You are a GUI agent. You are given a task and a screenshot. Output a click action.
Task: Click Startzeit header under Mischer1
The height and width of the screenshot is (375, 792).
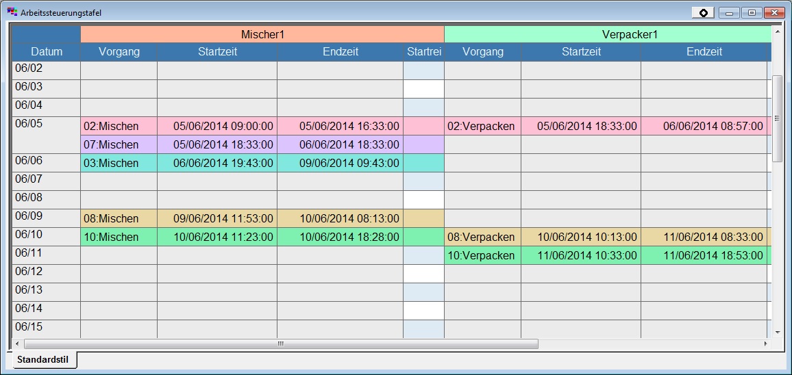click(x=217, y=51)
